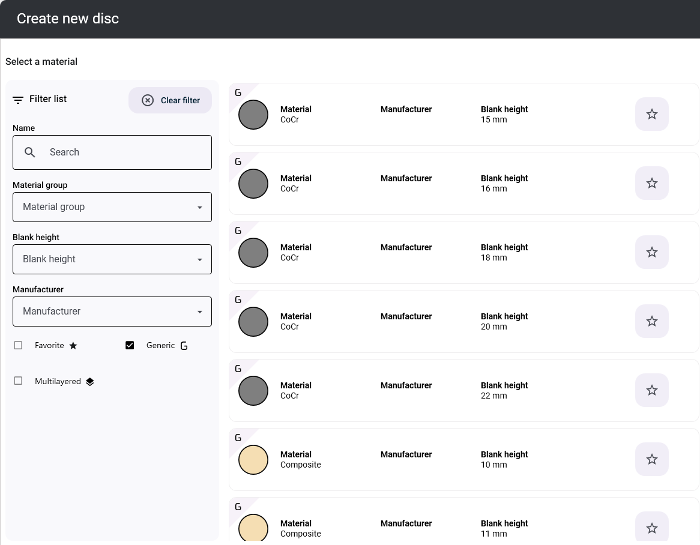Favorite the CoCr 16 mm material
This screenshot has width=700, height=545.
click(651, 183)
